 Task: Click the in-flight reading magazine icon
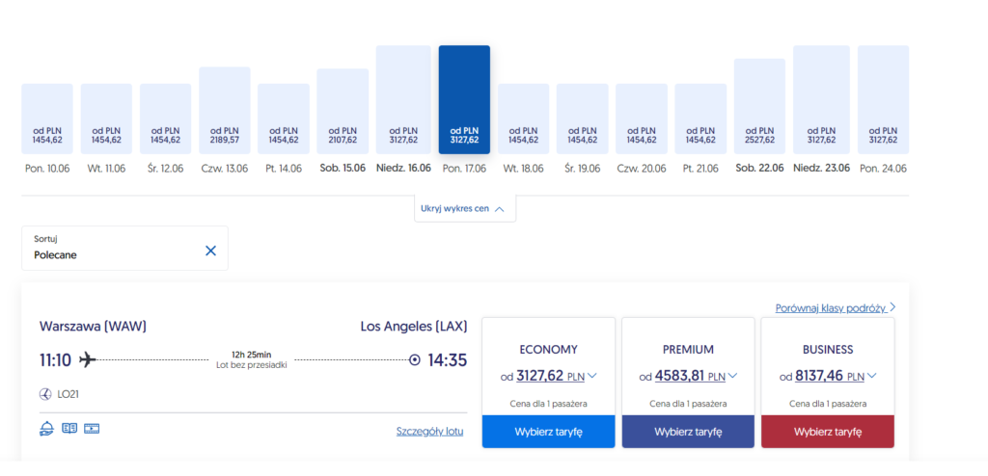coord(69,429)
